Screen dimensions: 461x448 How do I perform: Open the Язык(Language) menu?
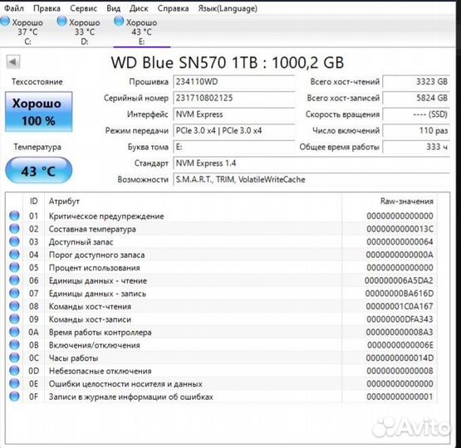pyautogui.click(x=228, y=8)
